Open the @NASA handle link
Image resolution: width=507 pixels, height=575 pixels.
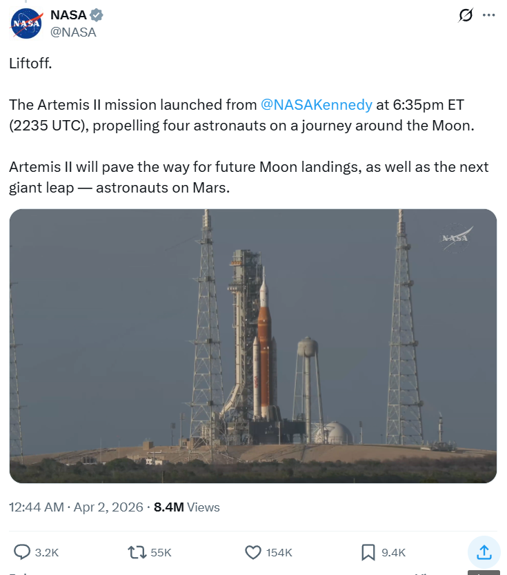coord(73,32)
